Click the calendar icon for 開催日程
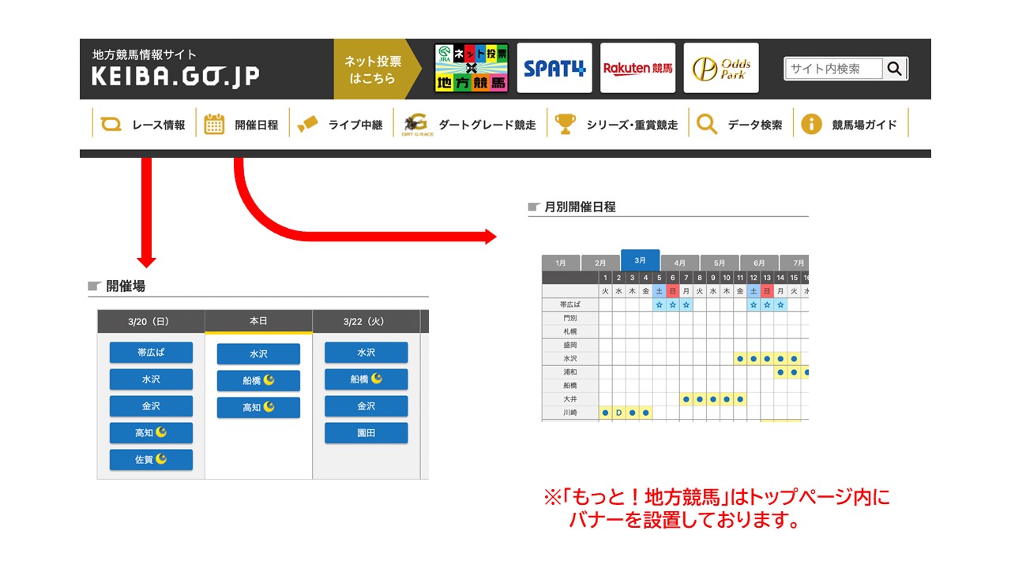1011x568 pixels. click(214, 124)
